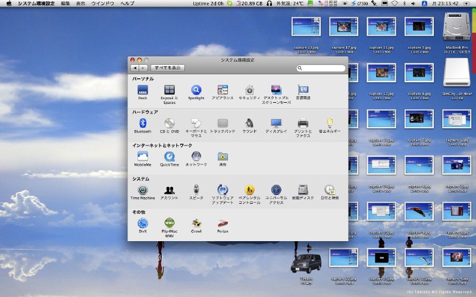Open the ウインドウ menu

pyautogui.click(x=102, y=4)
